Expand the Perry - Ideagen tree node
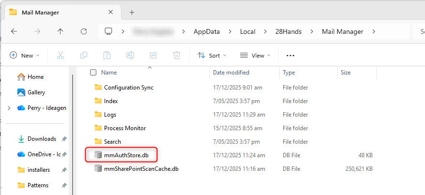The image size is (425, 195). click(x=9, y=108)
